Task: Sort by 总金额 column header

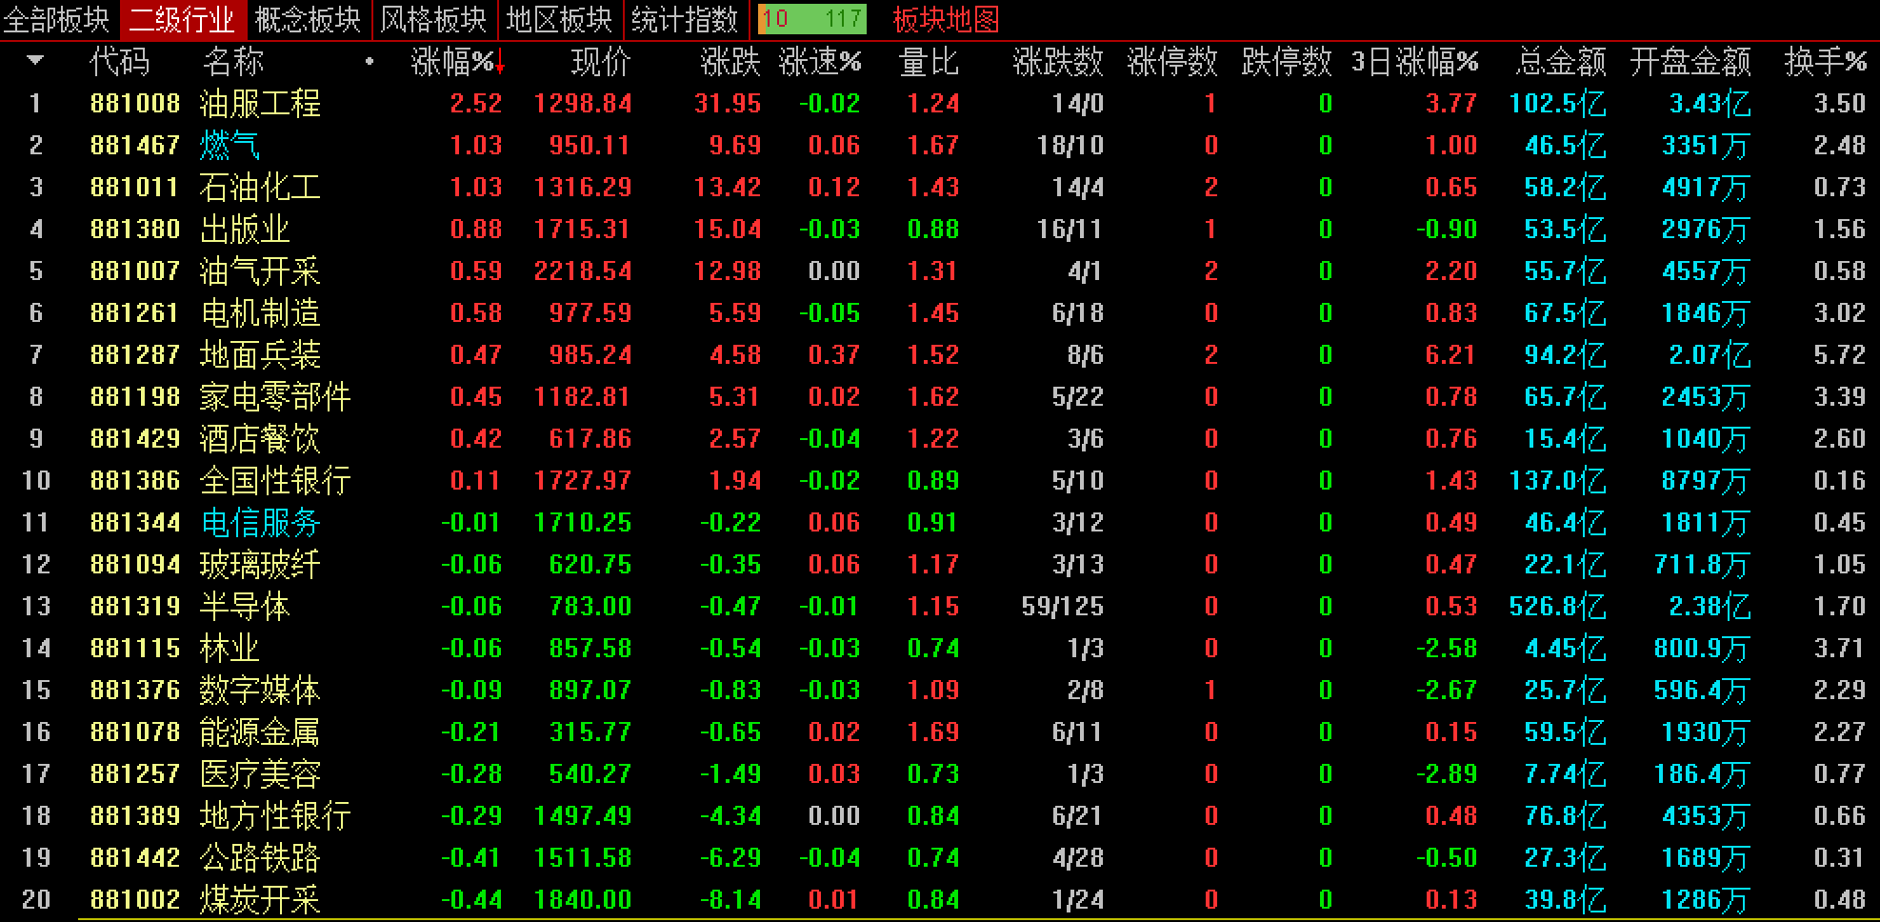Action: (x=1561, y=62)
